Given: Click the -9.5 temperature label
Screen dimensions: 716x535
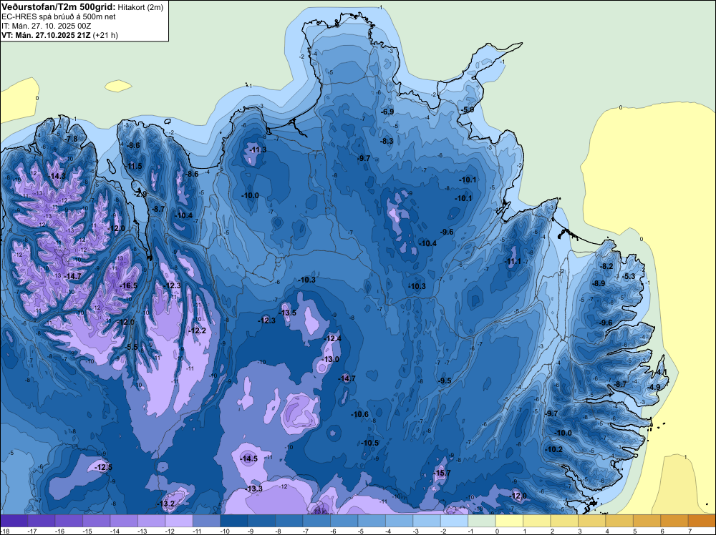Looking at the screenshot, I should (445, 381).
